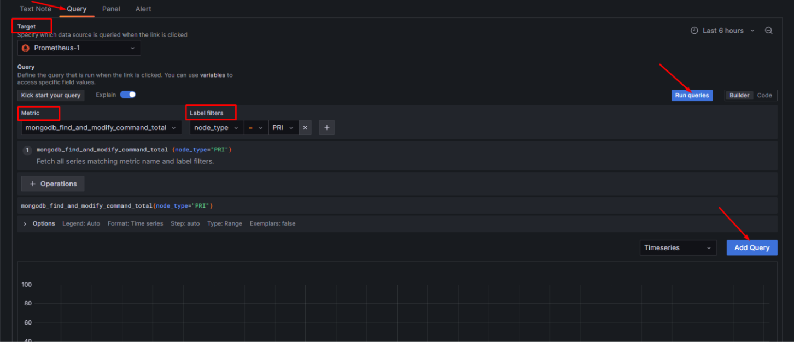This screenshot has width=794, height=342.
Task: Switch to the Text Note tab
Action: pos(36,9)
